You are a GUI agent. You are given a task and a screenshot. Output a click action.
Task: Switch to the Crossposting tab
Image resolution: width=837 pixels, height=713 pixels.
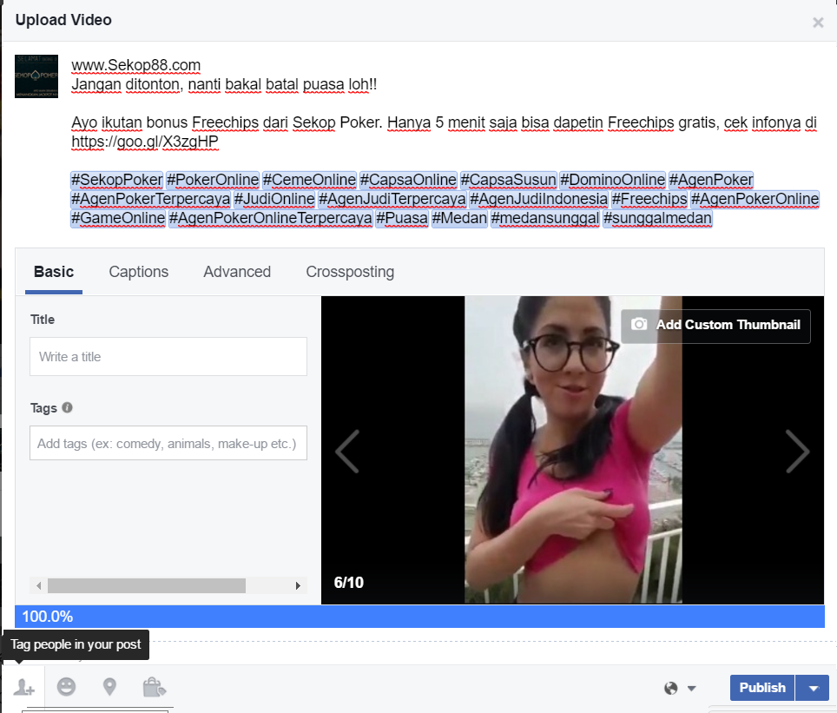[350, 272]
